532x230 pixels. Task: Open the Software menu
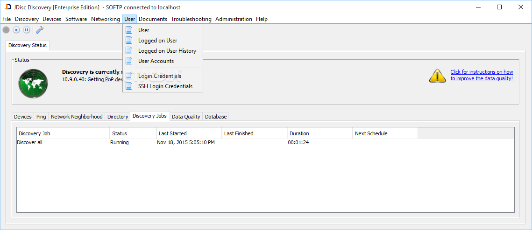click(x=76, y=19)
